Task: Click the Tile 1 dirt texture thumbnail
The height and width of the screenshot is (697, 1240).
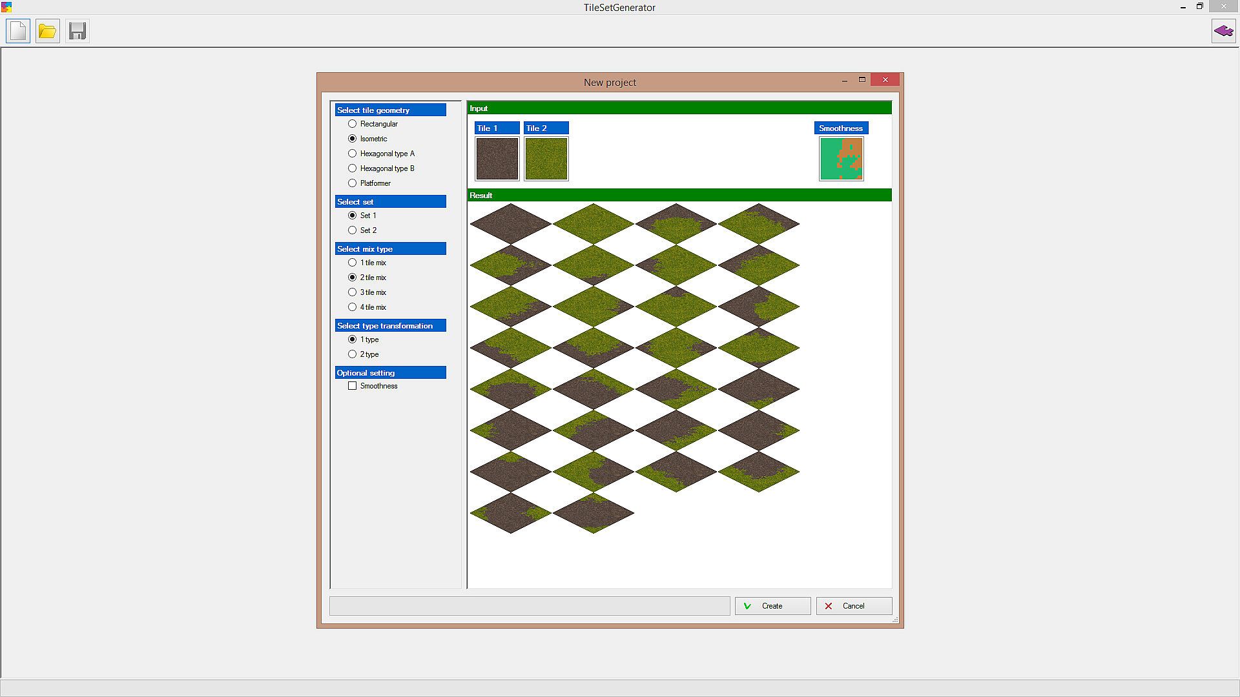Action: [497, 159]
